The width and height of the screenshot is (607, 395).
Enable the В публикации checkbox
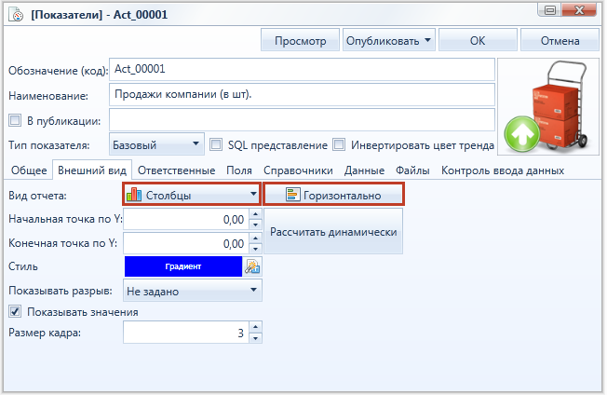tap(15, 120)
